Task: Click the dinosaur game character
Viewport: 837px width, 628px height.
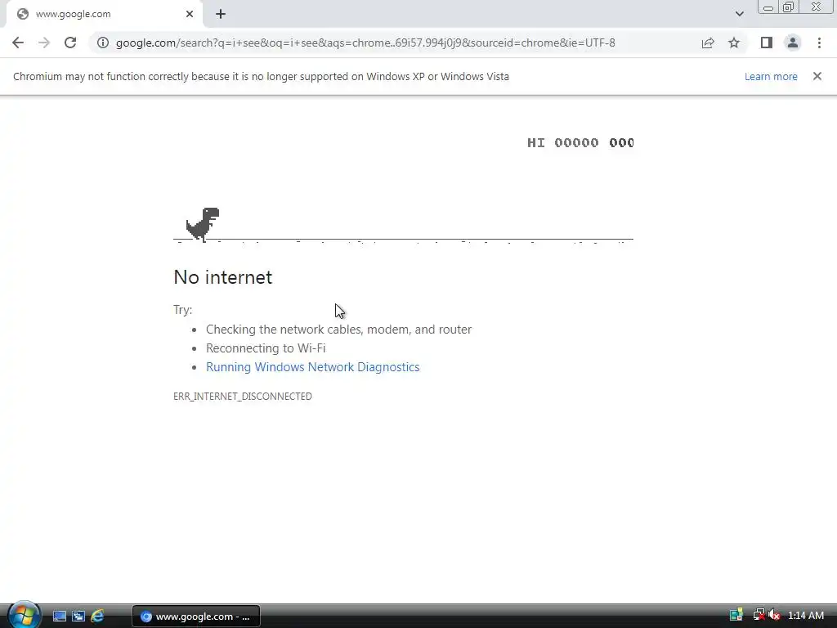Action: [203, 224]
